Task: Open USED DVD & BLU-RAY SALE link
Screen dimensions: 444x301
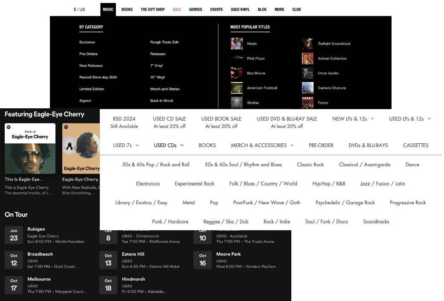Action: 287,122
